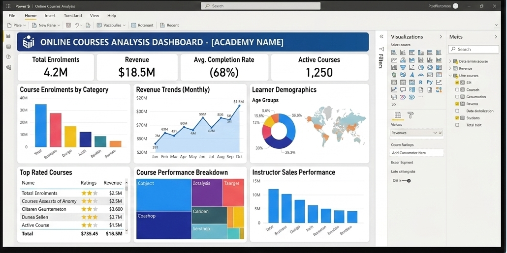
Task: Click the fields pane Search box
Action: (x=474, y=49)
